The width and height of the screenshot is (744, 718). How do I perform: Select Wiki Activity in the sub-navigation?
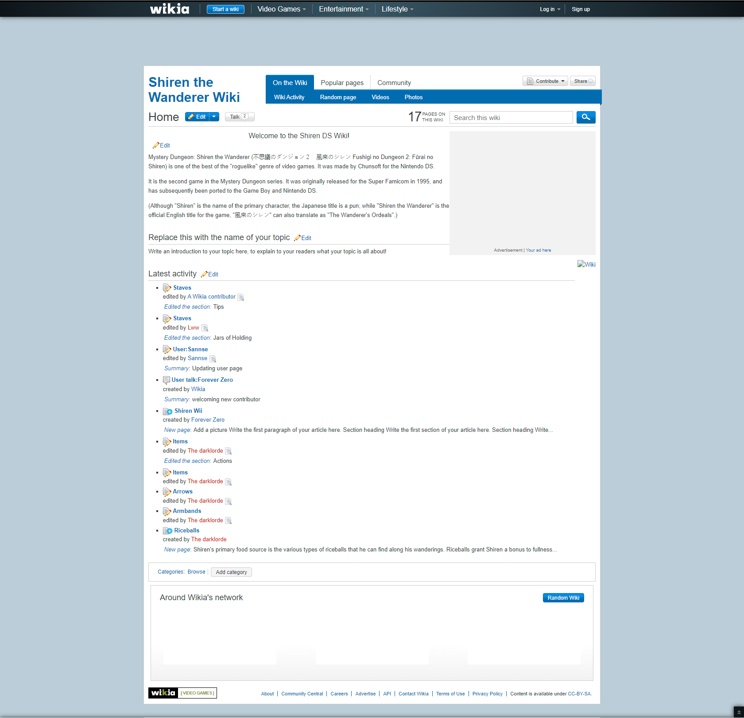click(289, 97)
